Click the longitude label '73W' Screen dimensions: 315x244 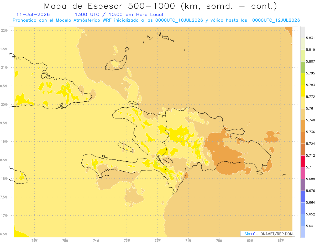(127, 240)
